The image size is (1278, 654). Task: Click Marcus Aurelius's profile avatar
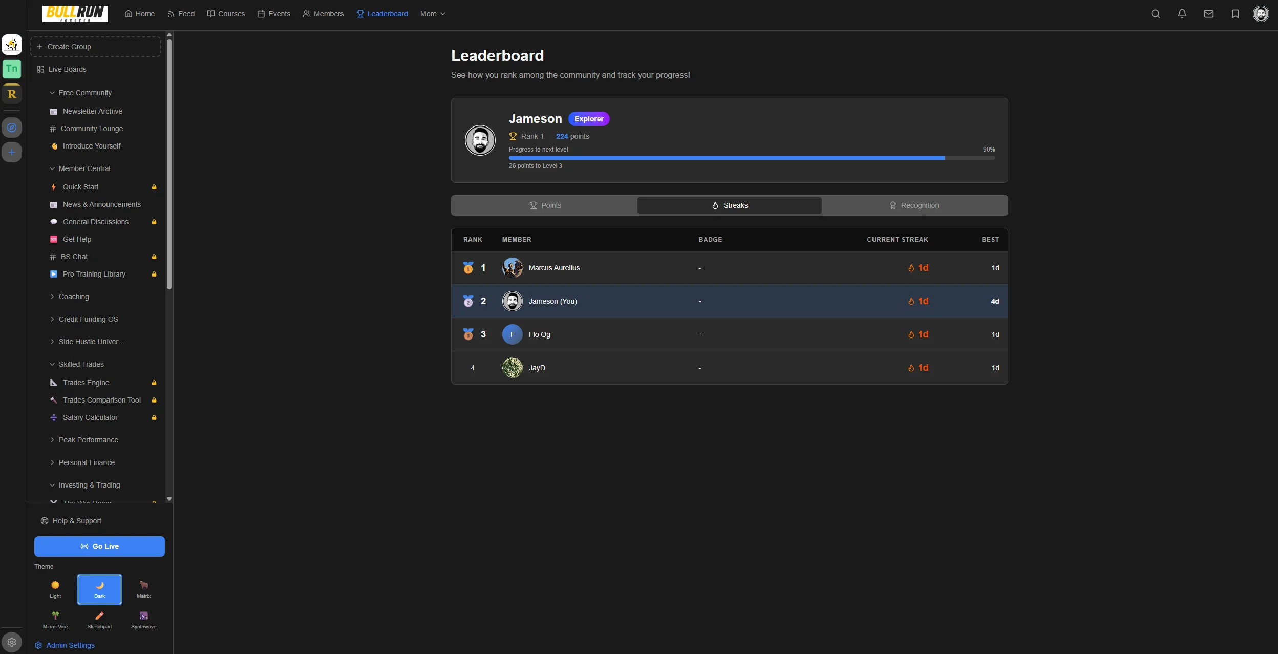512,267
